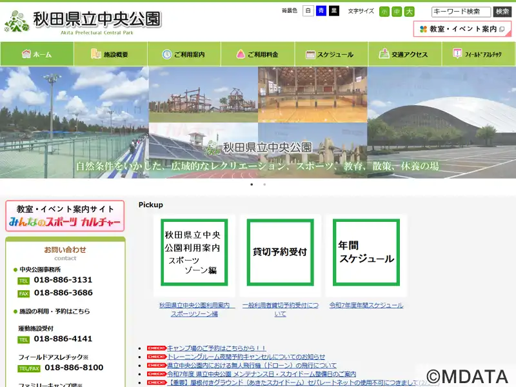Open drone (ドローン) flight notice link
516x387 pixels.
(252, 365)
